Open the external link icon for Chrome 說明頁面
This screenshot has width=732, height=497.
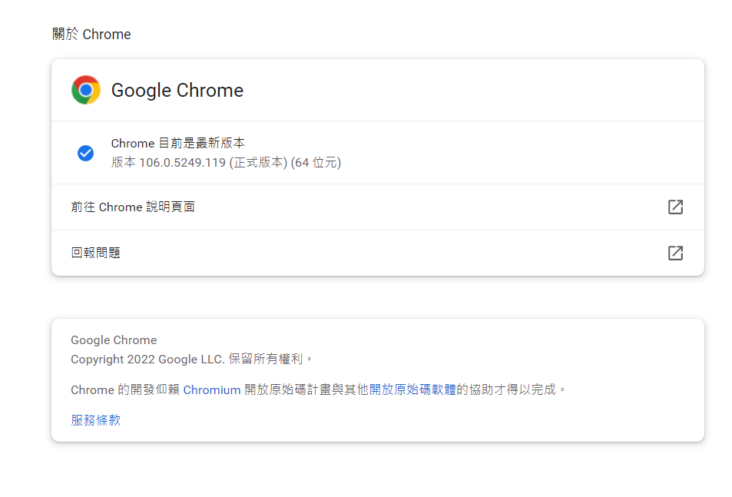pos(675,207)
